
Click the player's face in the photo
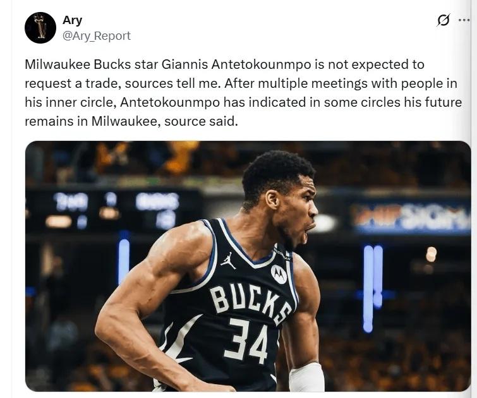[x=293, y=209]
